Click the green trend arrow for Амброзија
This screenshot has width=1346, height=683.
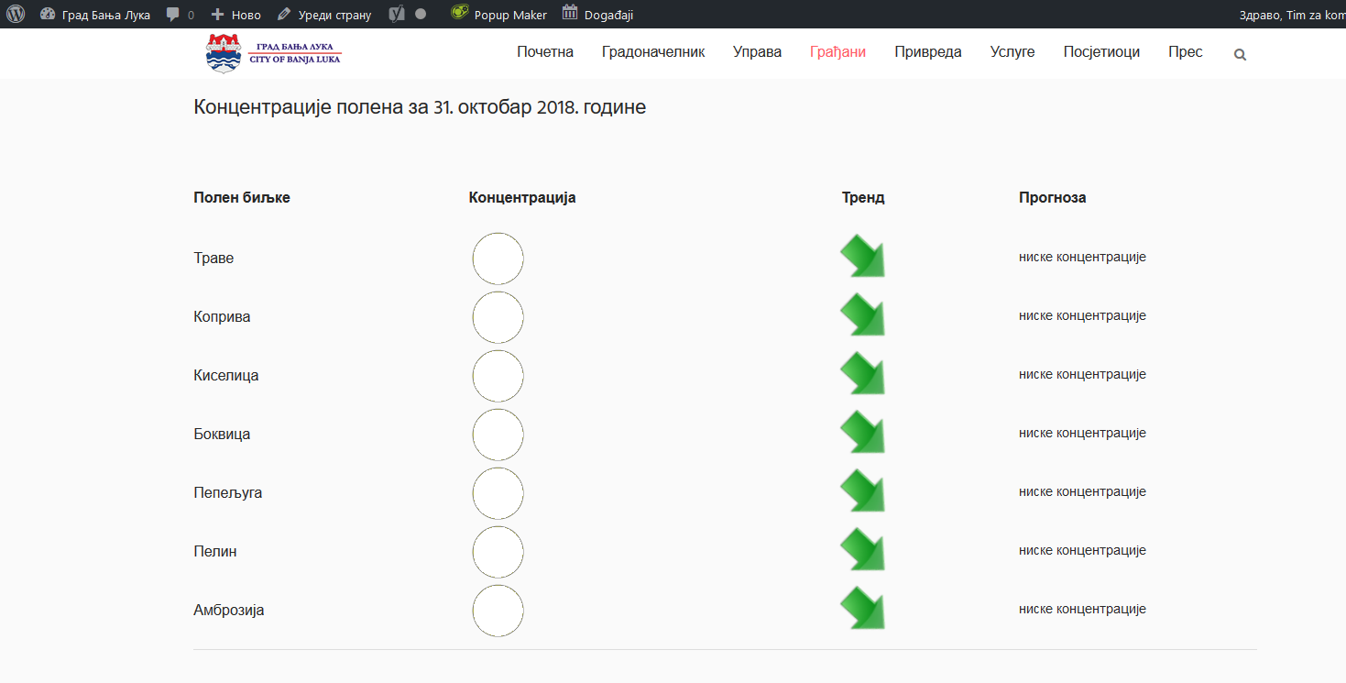(x=862, y=609)
